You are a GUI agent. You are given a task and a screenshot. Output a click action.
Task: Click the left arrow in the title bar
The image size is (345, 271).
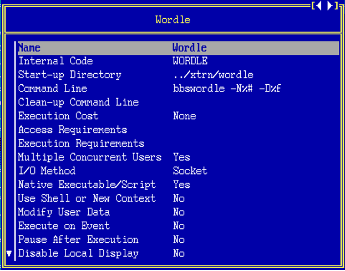tap(319, 6)
